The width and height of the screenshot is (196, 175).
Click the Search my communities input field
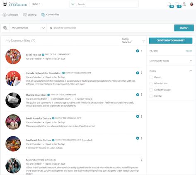[111, 28]
